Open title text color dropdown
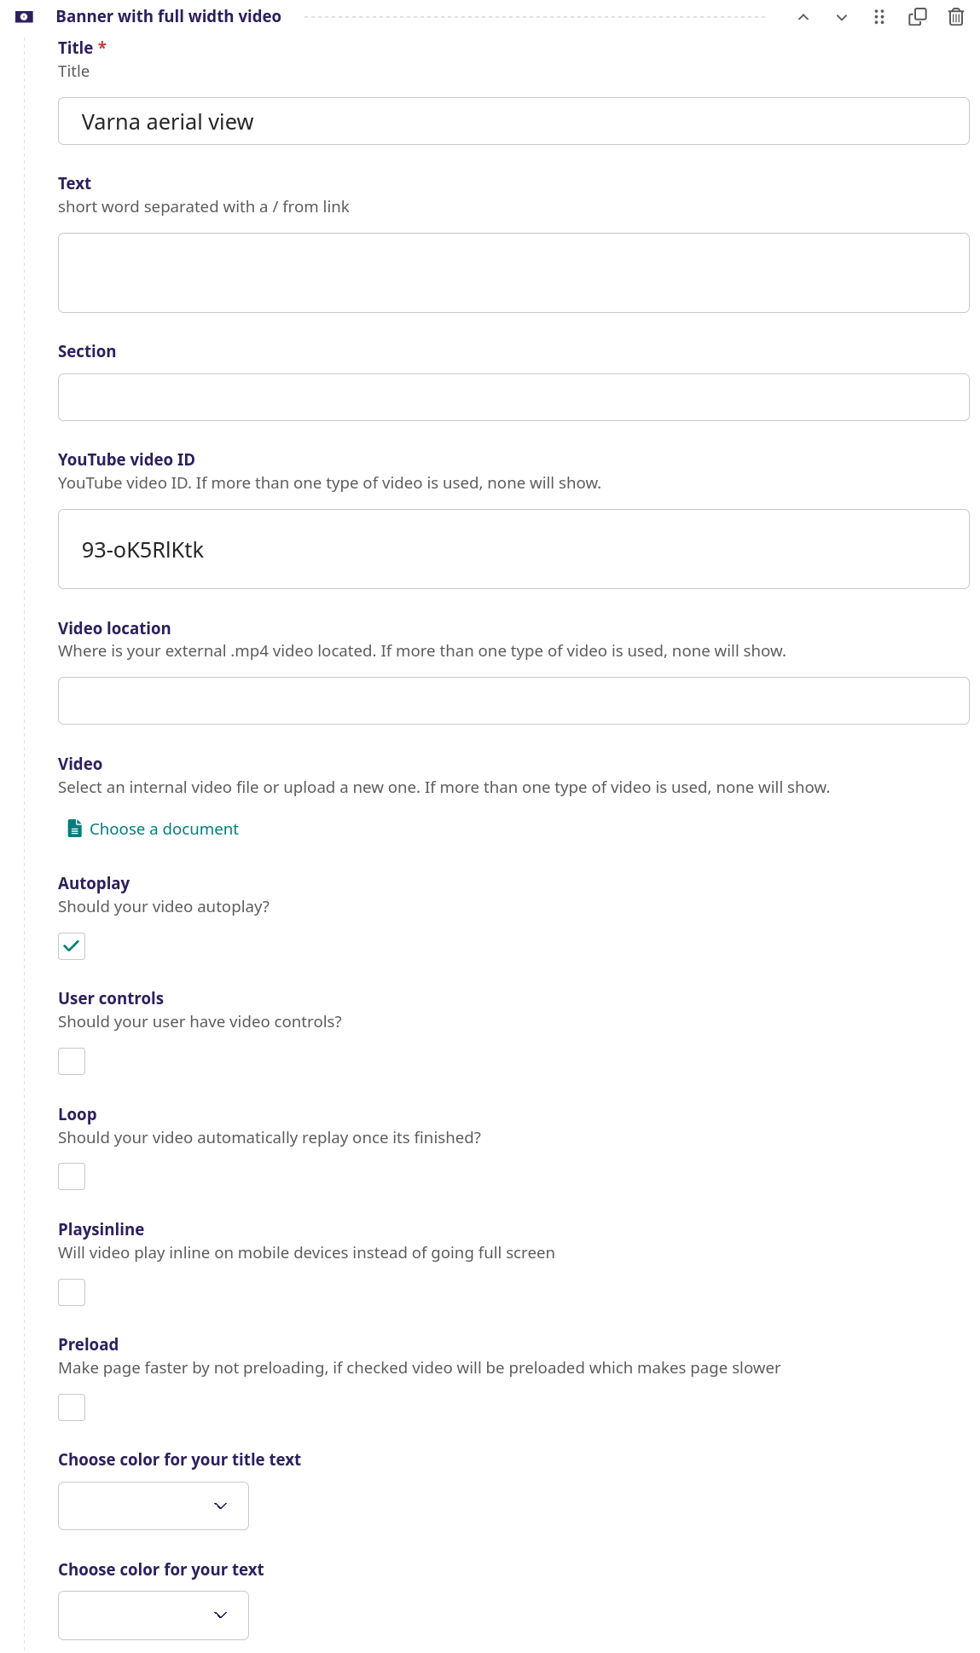Image resolution: width=980 pixels, height=1653 pixels. [154, 1506]
